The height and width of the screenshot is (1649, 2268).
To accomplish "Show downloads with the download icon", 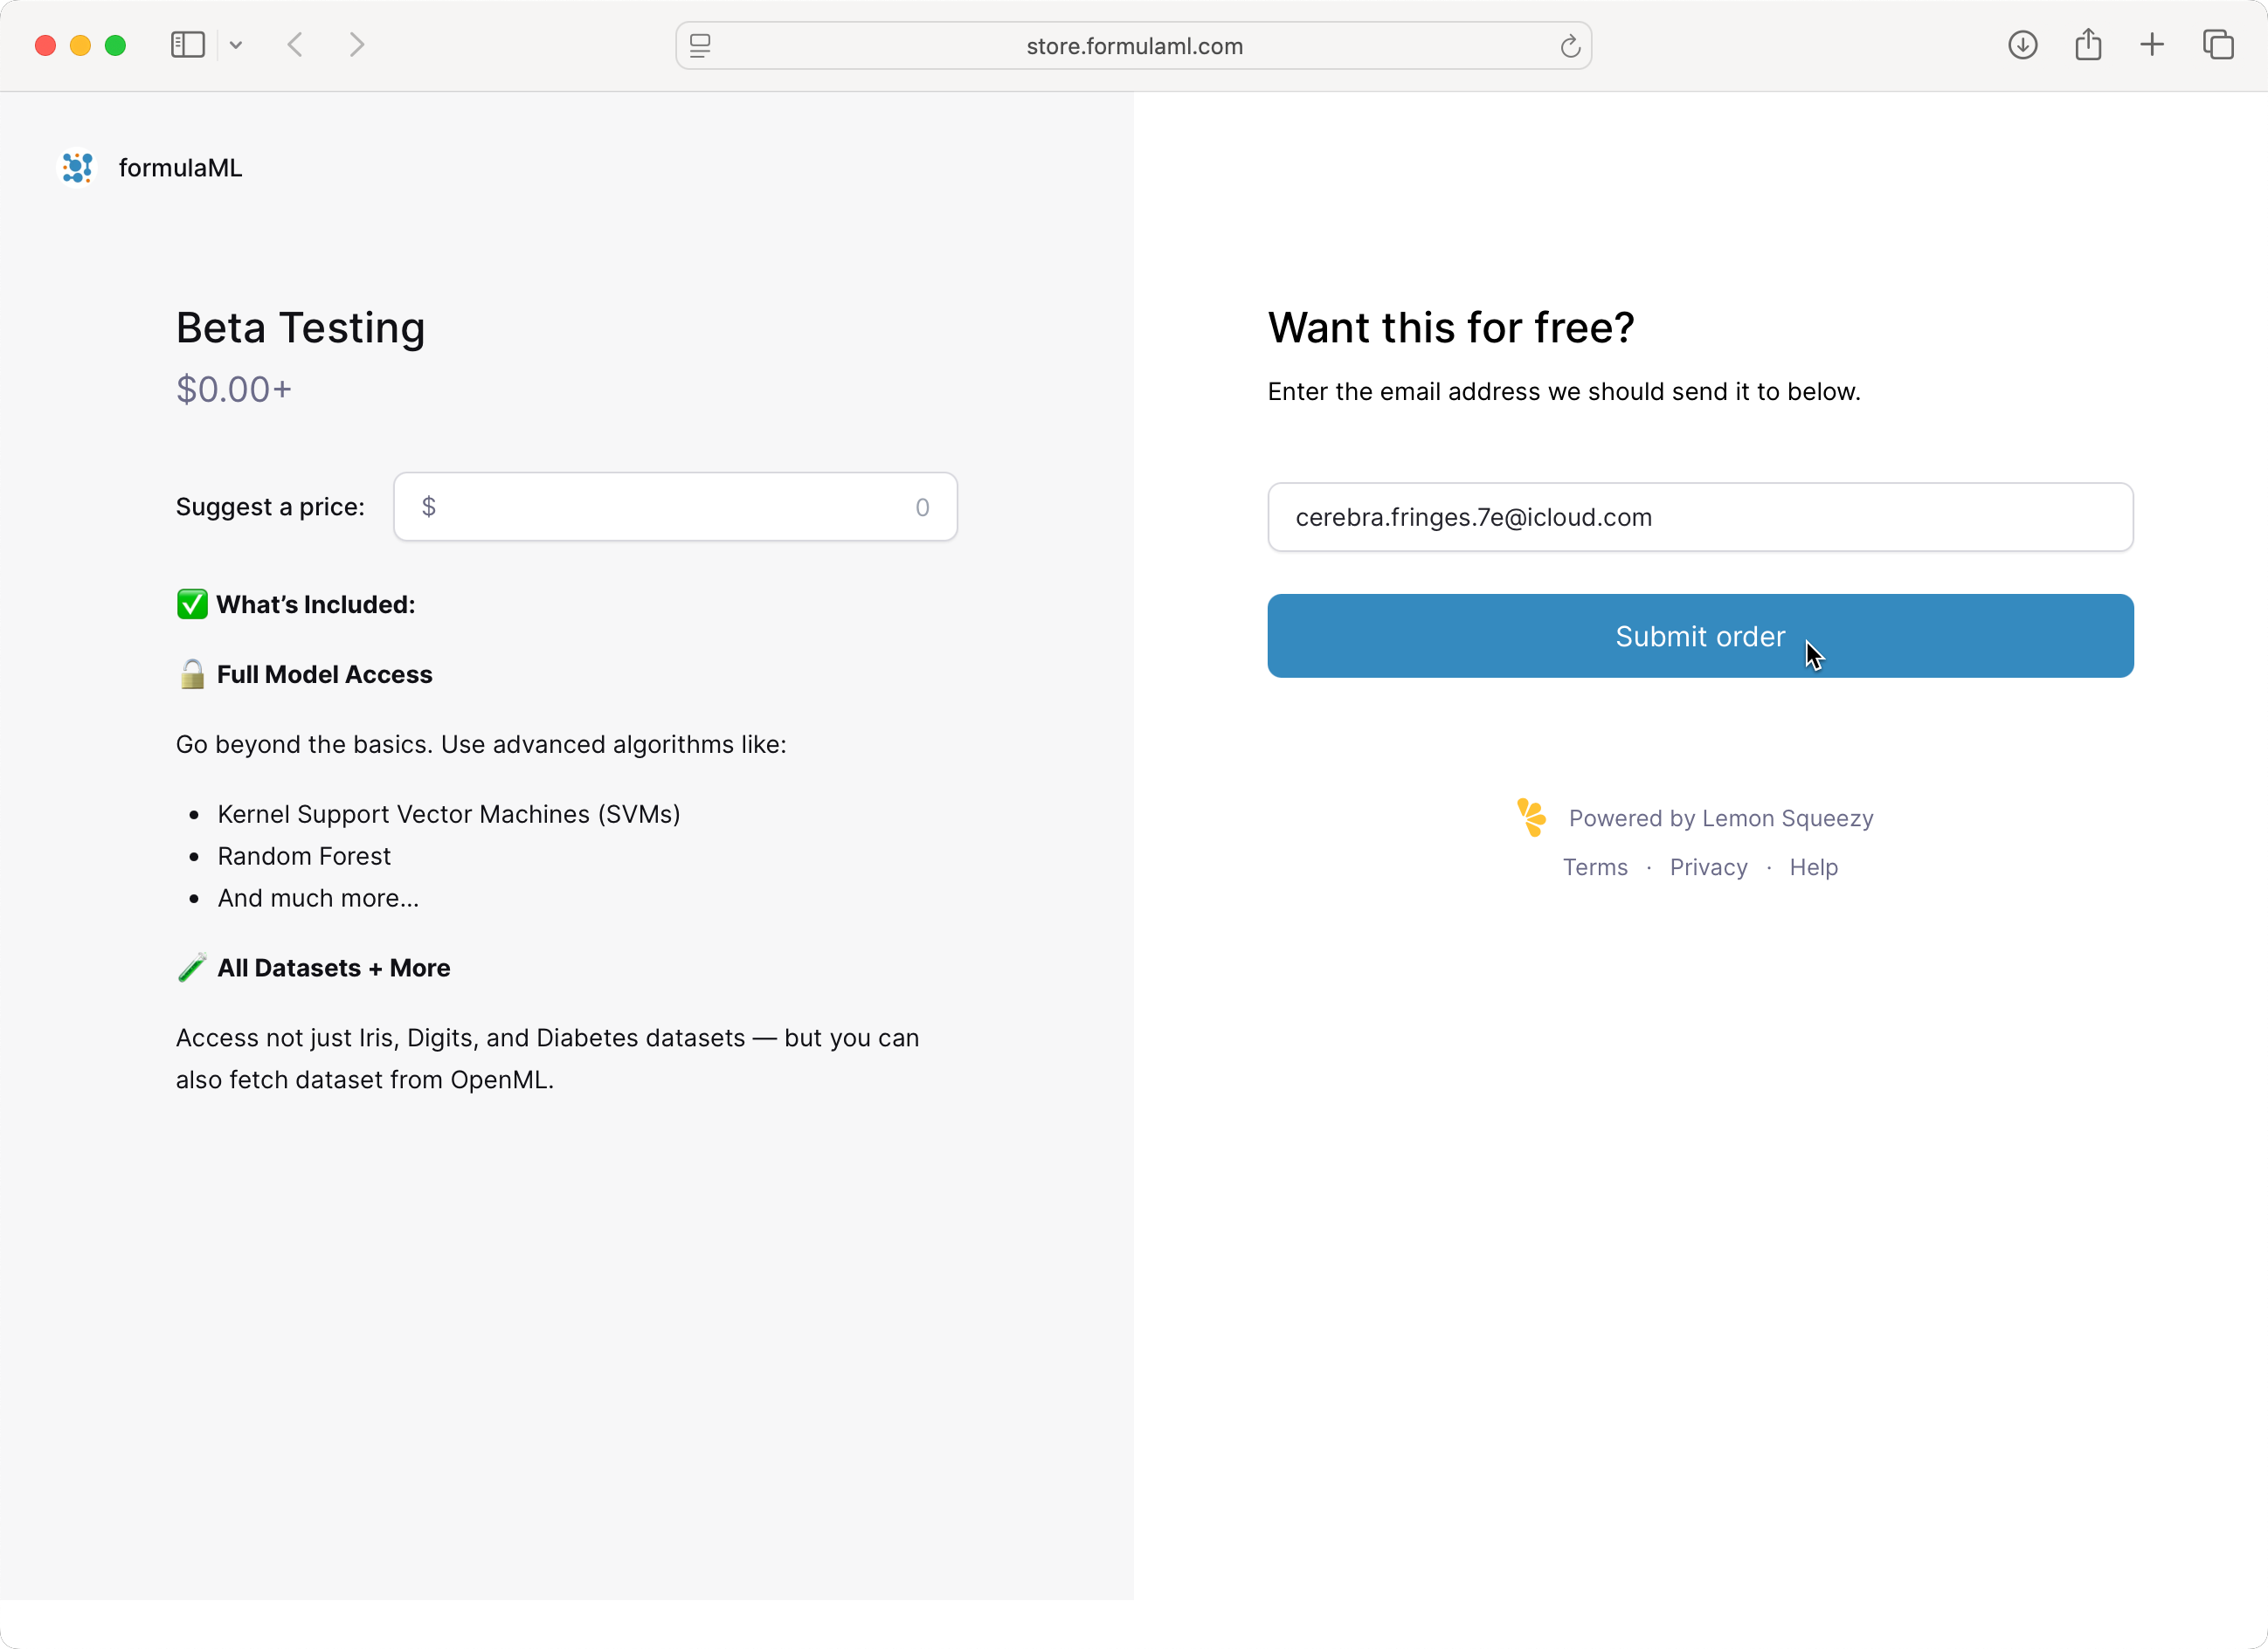I will (x=2022, y=45).
